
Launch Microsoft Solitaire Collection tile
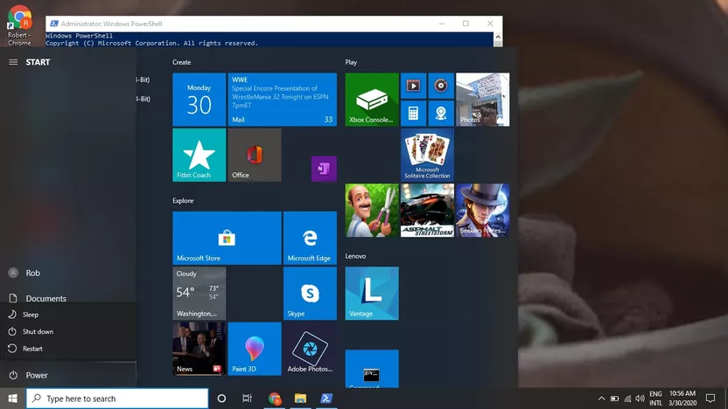(x=427, y=155)
